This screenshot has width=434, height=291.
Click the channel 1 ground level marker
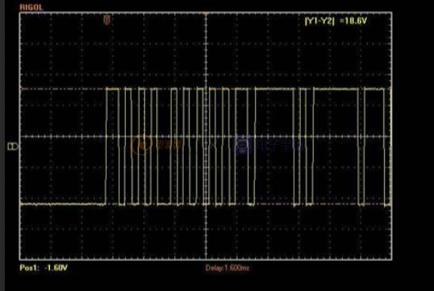click(13, 146)
